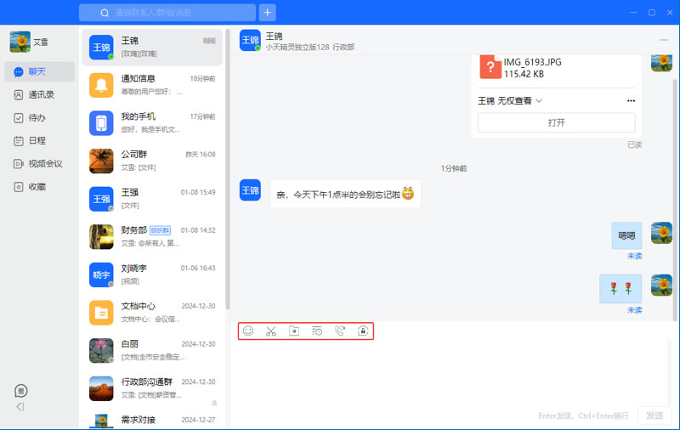This screenshot has width=680, height=430.
Task: Open the chat history icon
Action: click(317, 331)
